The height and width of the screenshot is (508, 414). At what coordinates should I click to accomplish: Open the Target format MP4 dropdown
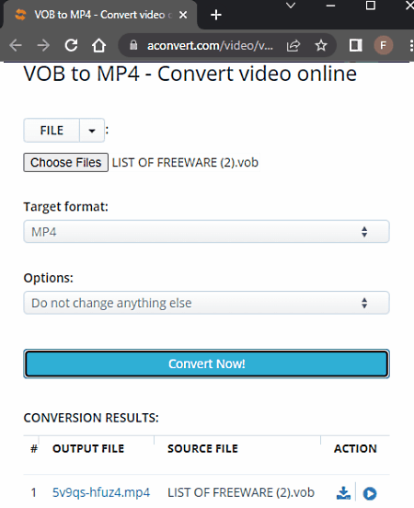(x=206, y=232)
